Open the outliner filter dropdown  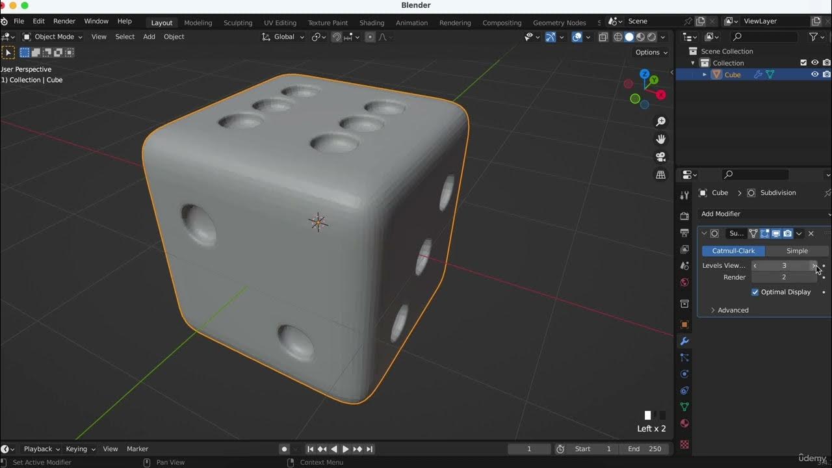point(816,37)
